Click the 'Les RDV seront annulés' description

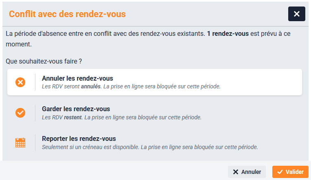(x=131, y=86)
